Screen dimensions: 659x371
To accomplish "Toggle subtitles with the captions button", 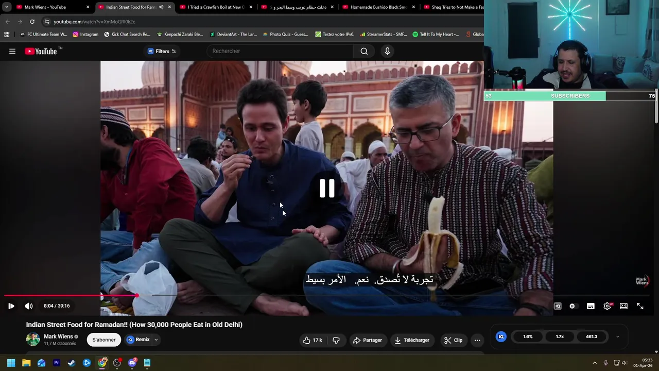I will point(591,306).
